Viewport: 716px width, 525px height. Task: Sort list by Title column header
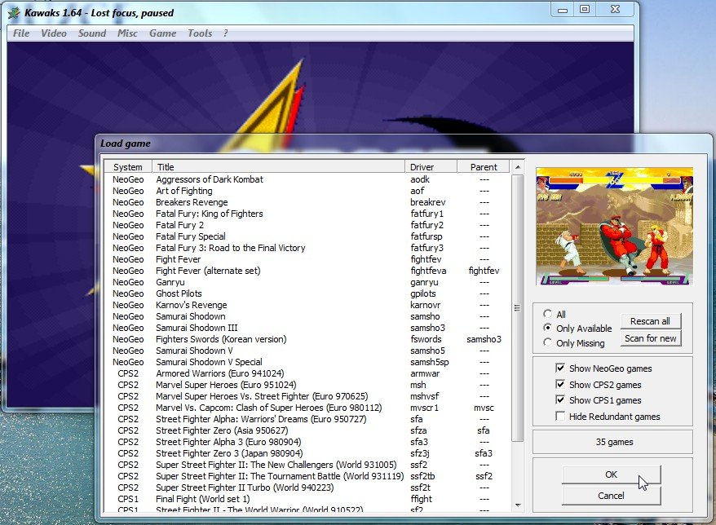click(x=279, y=167)
